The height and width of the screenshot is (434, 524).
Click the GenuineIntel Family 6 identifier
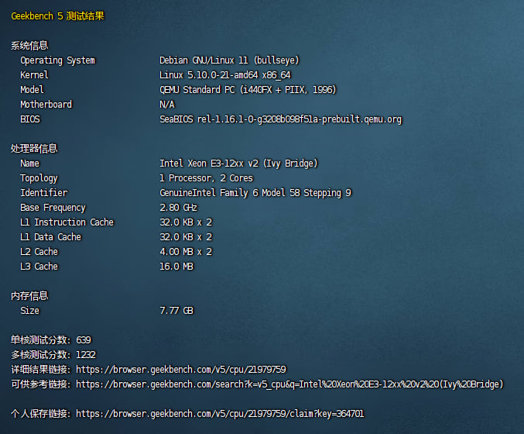(x=255, y=193)
